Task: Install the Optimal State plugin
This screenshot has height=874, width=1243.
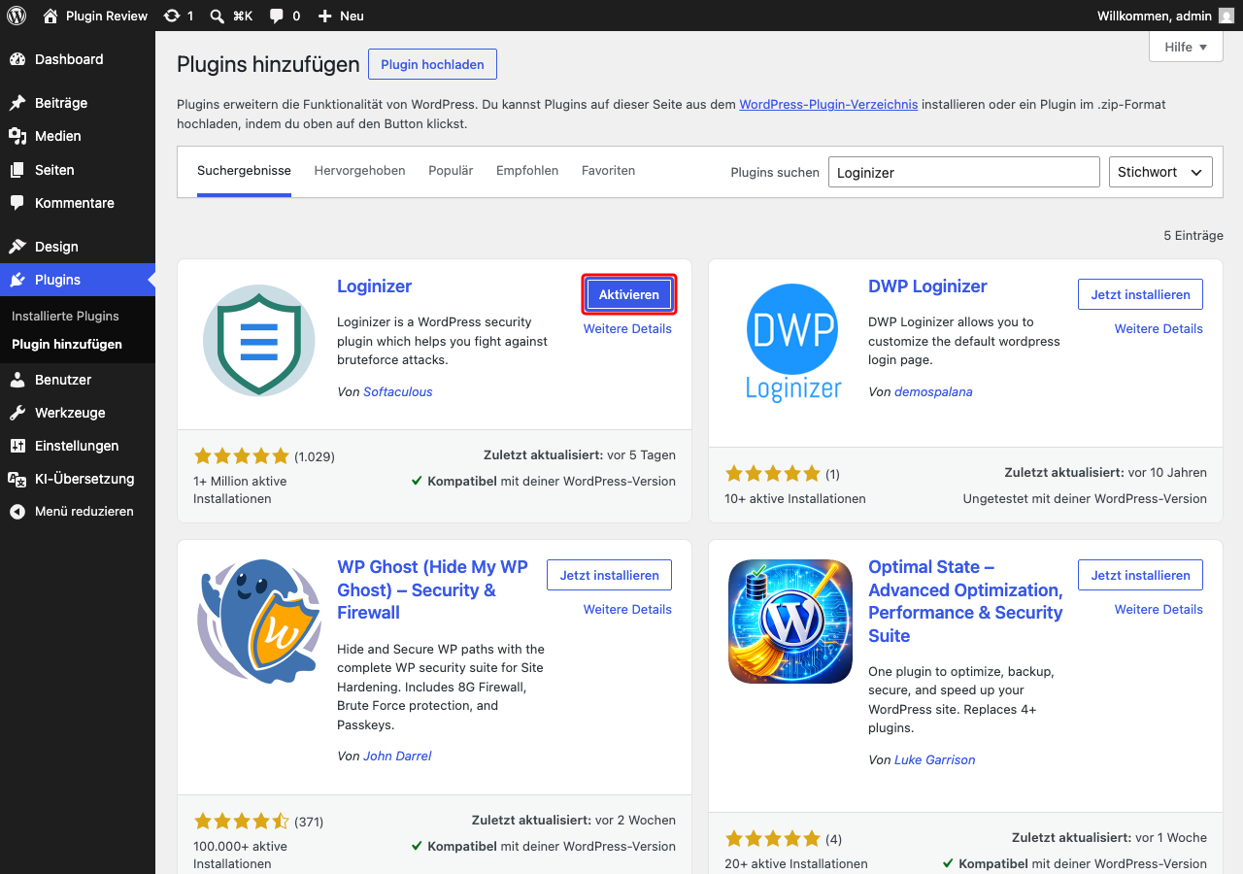Action: [1140, 575]
